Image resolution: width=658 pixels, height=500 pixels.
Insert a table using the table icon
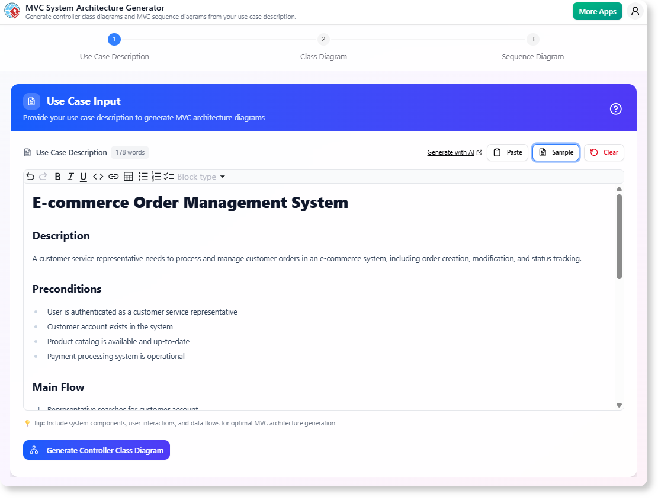click(x=129, y=177)
